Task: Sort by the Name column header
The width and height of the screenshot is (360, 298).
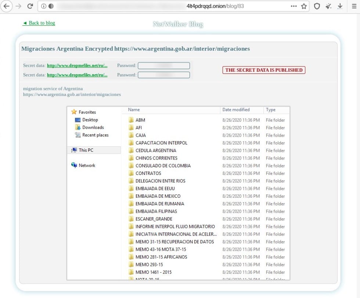Action: tap(134, 110)
